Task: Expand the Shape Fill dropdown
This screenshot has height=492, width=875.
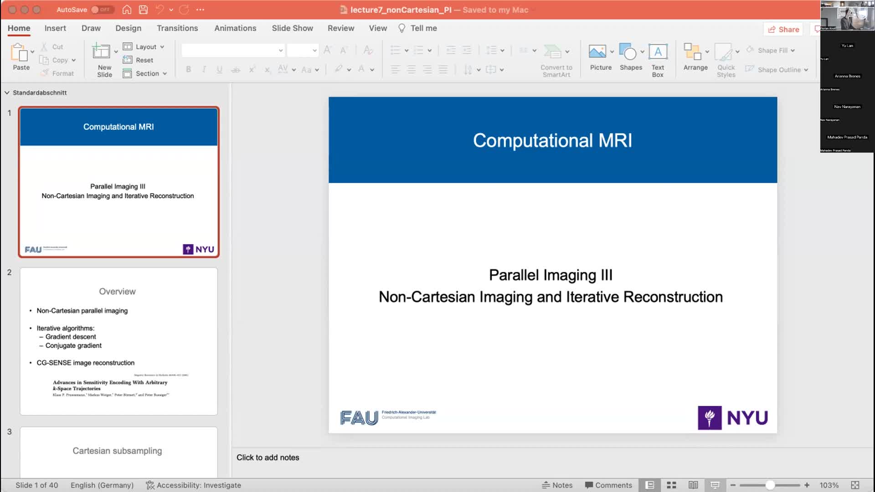Action: [793, 51]
